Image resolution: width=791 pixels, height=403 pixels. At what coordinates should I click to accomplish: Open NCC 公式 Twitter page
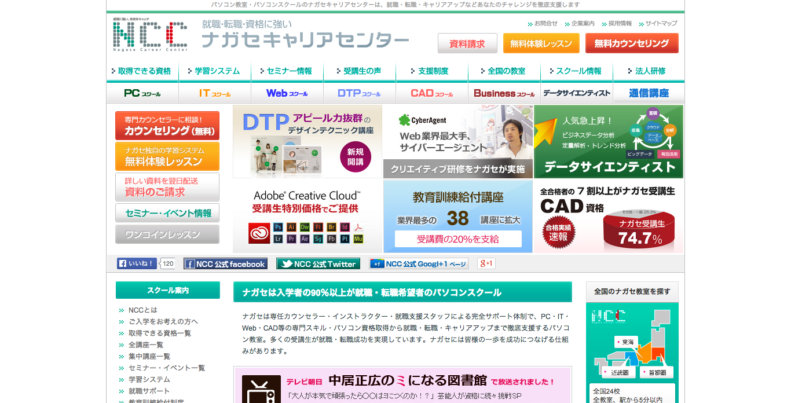pyautogui.click(x=318, y=264)
